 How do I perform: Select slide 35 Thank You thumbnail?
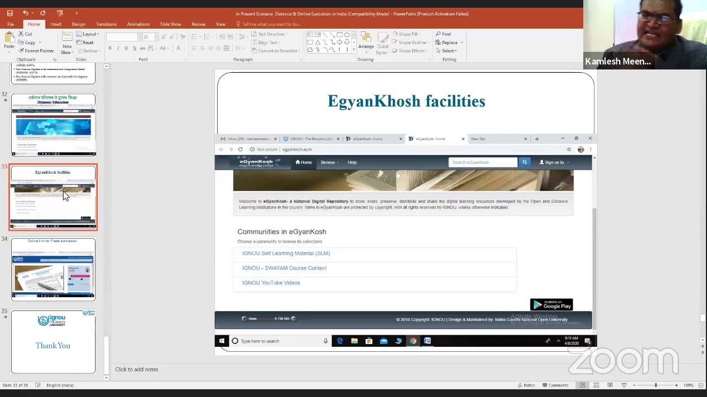click(x=53, y=342)
